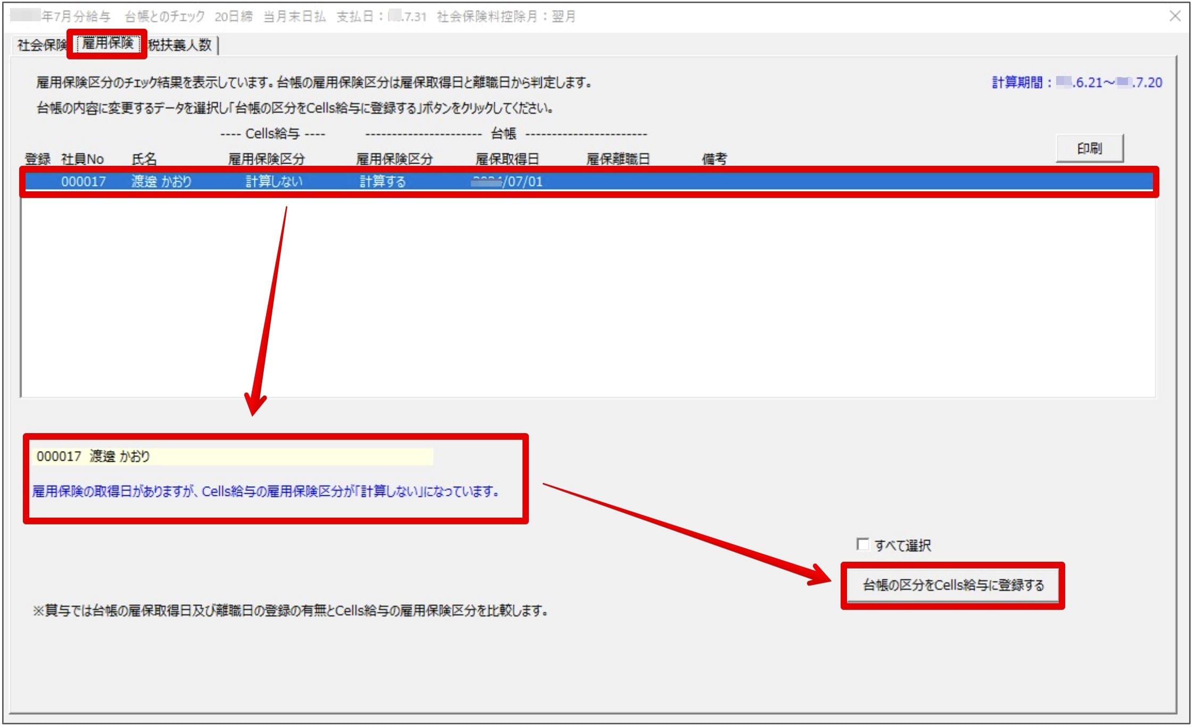Click the yellow name field 000017 渡邉 かおり
This screenshot has width=1195, height=727.
(x=233, y=457)
